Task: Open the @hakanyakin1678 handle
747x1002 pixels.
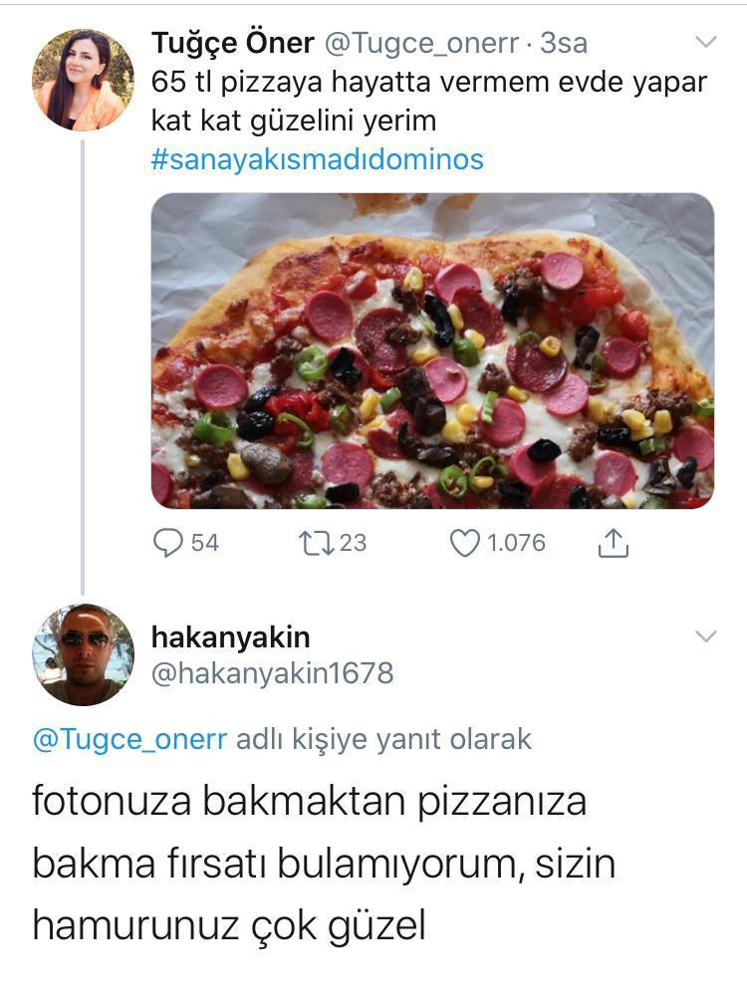Action: tap(272, 673)
